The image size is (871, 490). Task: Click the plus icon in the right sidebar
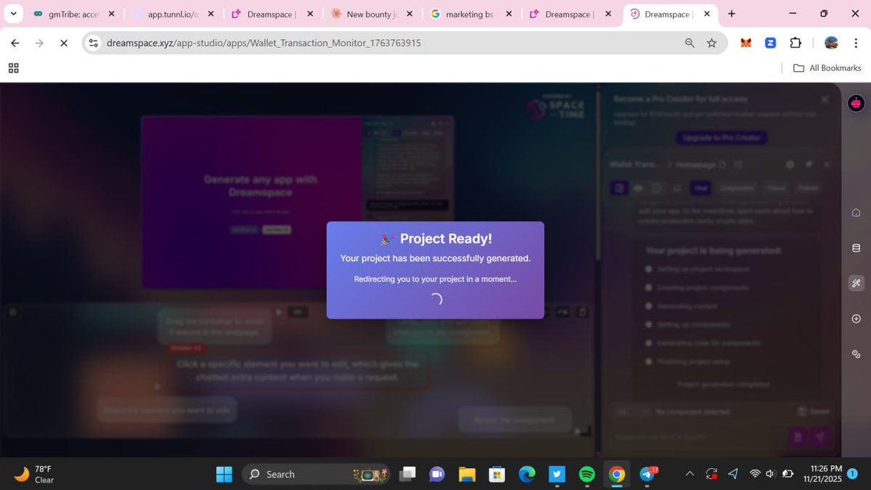[x=856, y=318]
